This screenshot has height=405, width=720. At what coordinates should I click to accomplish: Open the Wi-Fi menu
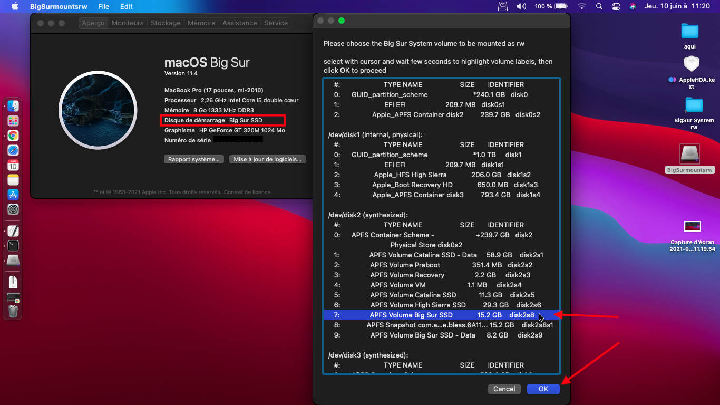(x=582, y=6)
